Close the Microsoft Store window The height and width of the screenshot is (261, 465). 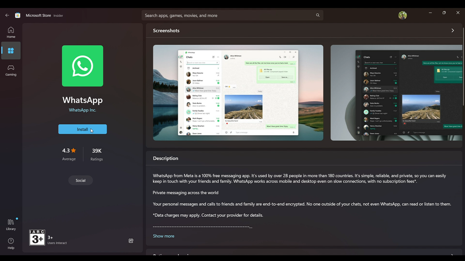pyautogui.click(x=458, y=13)
